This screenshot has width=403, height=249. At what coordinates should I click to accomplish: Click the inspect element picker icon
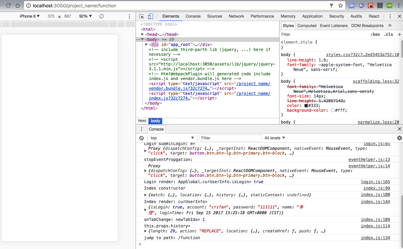tap(142, 16)
